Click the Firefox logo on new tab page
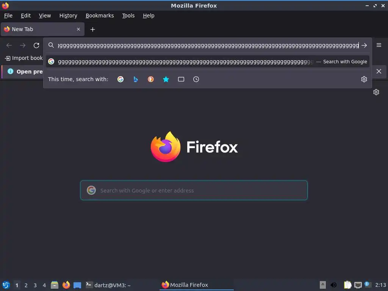 point(194,147)
